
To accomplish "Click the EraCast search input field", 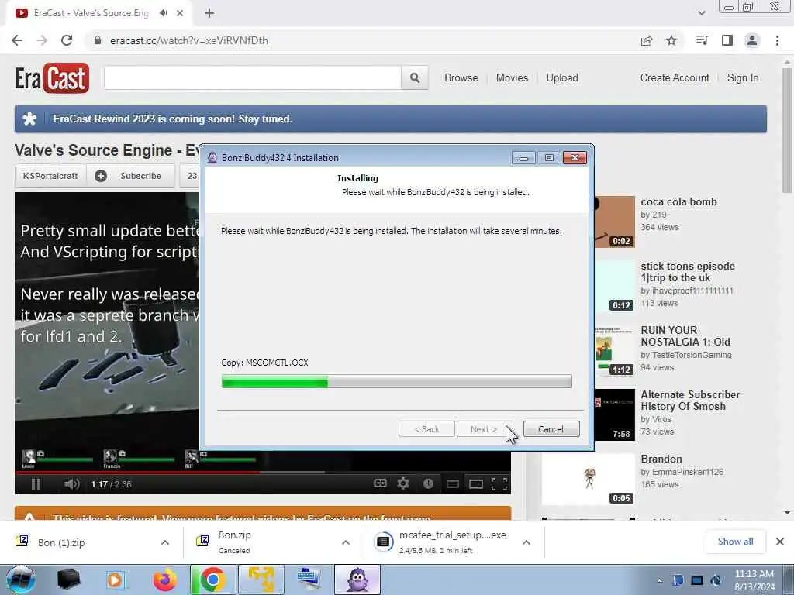I will point(253,78).
